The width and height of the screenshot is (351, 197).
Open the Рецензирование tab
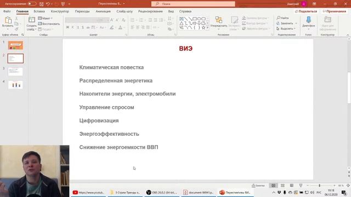tap(150, 11)
